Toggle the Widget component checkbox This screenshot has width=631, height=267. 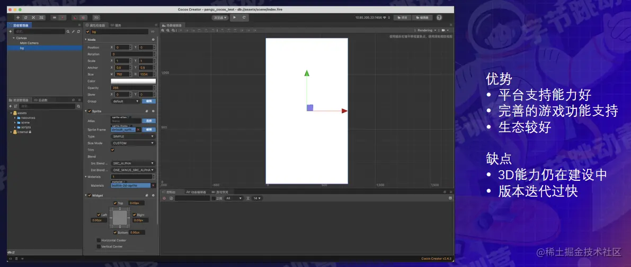90,196
